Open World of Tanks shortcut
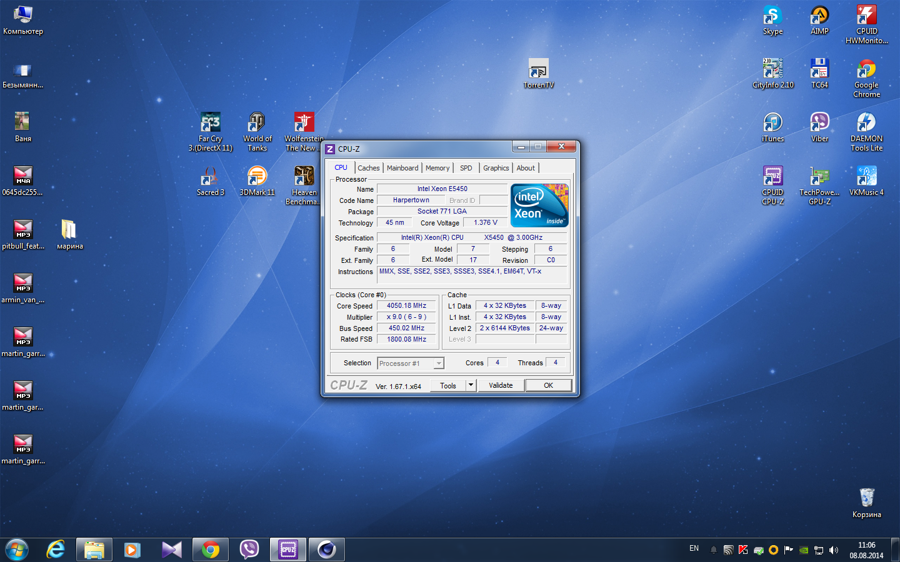Image resolution: width=900 pixels, height=562 pixels. [x=257, y=123]
